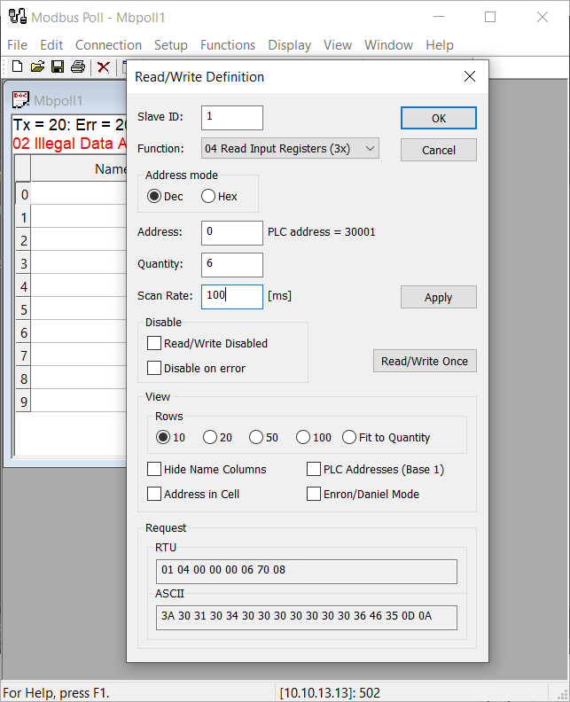Screen dimensions: 570x702
Task: Click the red '02 Illegal Data' error text
Action: pos(69,144)
